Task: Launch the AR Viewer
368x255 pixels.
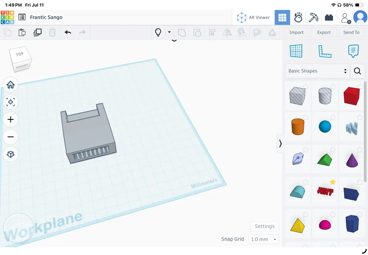Action: (253, 18)
